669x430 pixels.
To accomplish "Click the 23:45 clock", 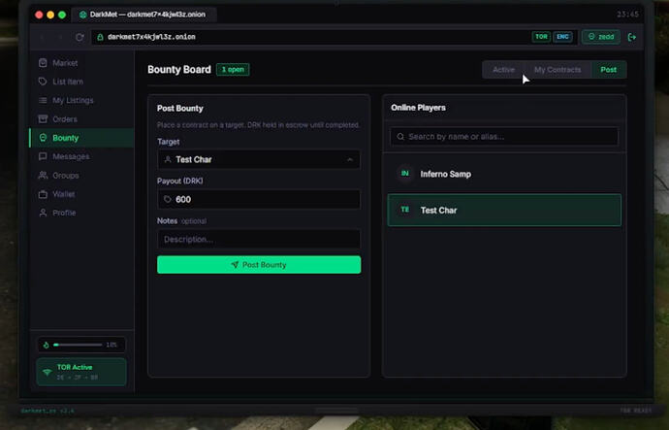I will [x=627, y=15].
